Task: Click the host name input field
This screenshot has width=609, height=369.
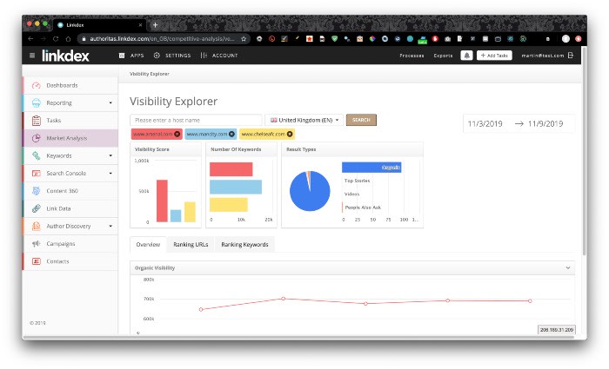Action: [196, 120]
